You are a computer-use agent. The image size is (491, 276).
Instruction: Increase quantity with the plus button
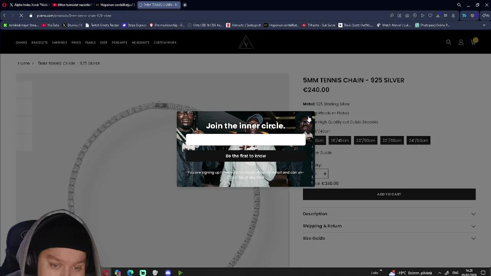(325, 174)
